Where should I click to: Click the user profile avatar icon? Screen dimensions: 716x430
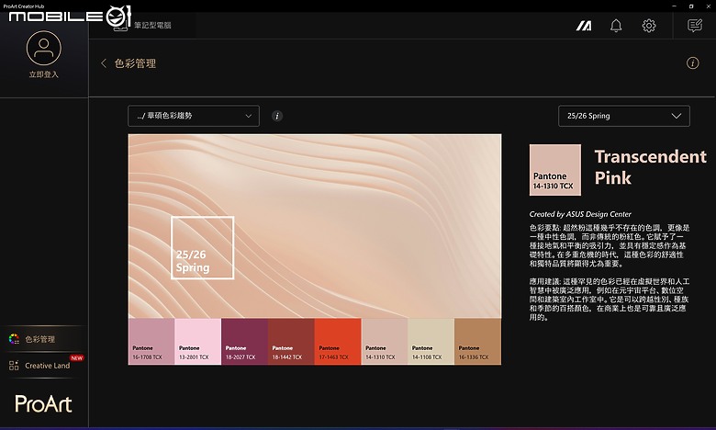(x=43, y=48)
